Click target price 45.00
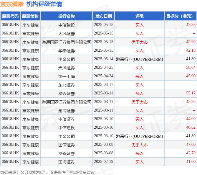This screenshot has height=175, width=197. click(x=191, y=76)
